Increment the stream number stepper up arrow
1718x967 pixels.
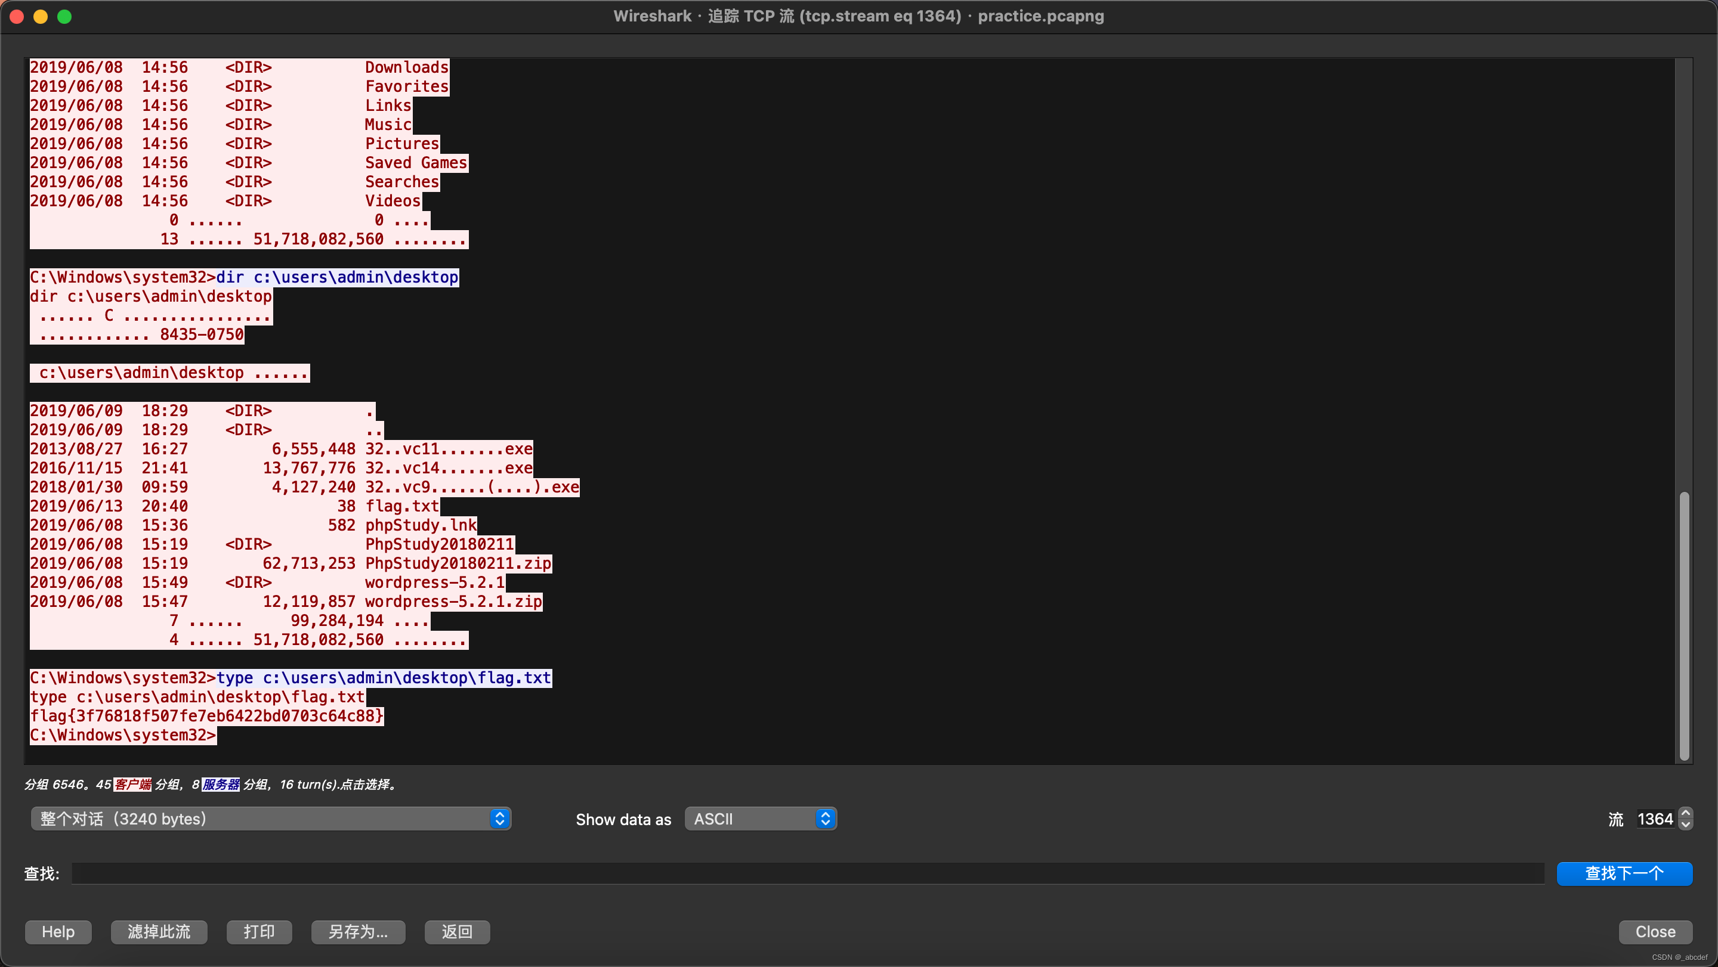point(1685,813)
